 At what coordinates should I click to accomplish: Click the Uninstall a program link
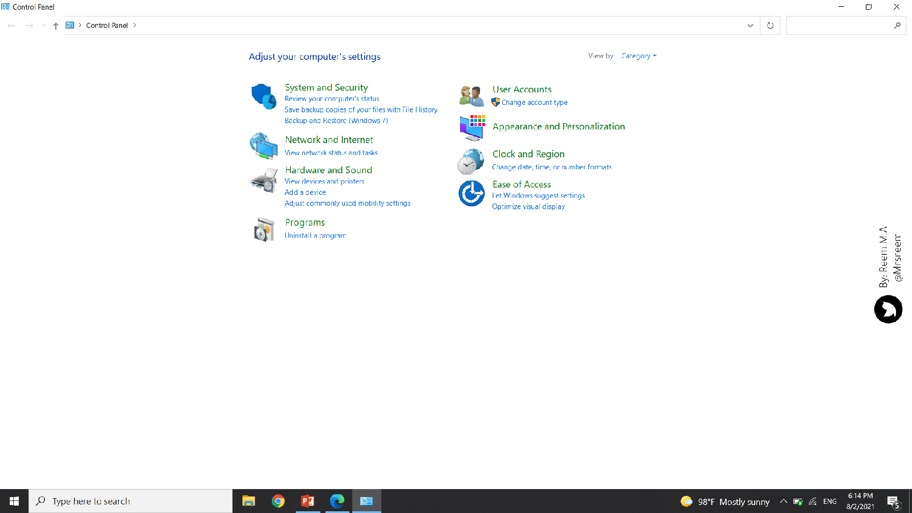315,235
